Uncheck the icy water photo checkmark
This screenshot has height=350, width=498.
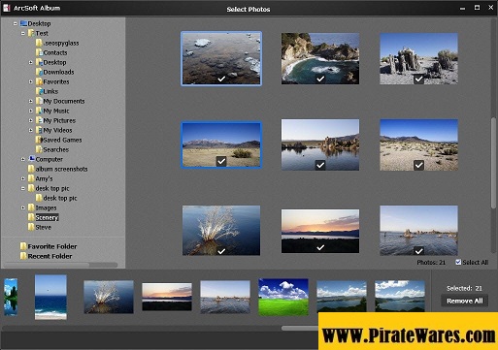[221, 79]
